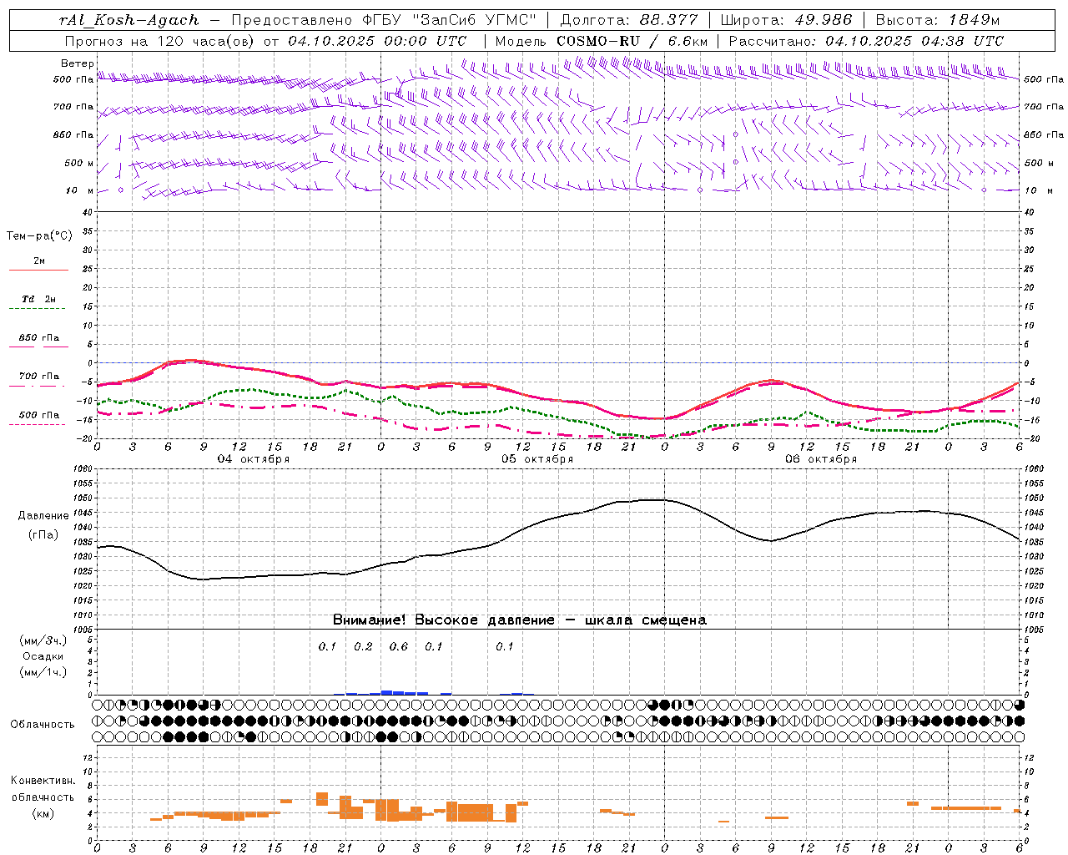1068x855 pixels.
Task: Select the provider text ФГБУ "ЗапСиб УГМС"
Action: tap(450, 20)
